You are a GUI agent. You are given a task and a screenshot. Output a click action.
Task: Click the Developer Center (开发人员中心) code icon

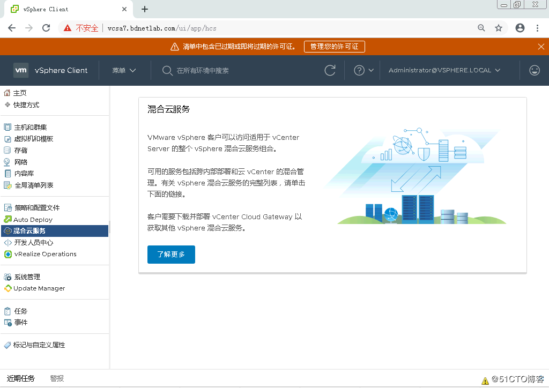(8, 242)
